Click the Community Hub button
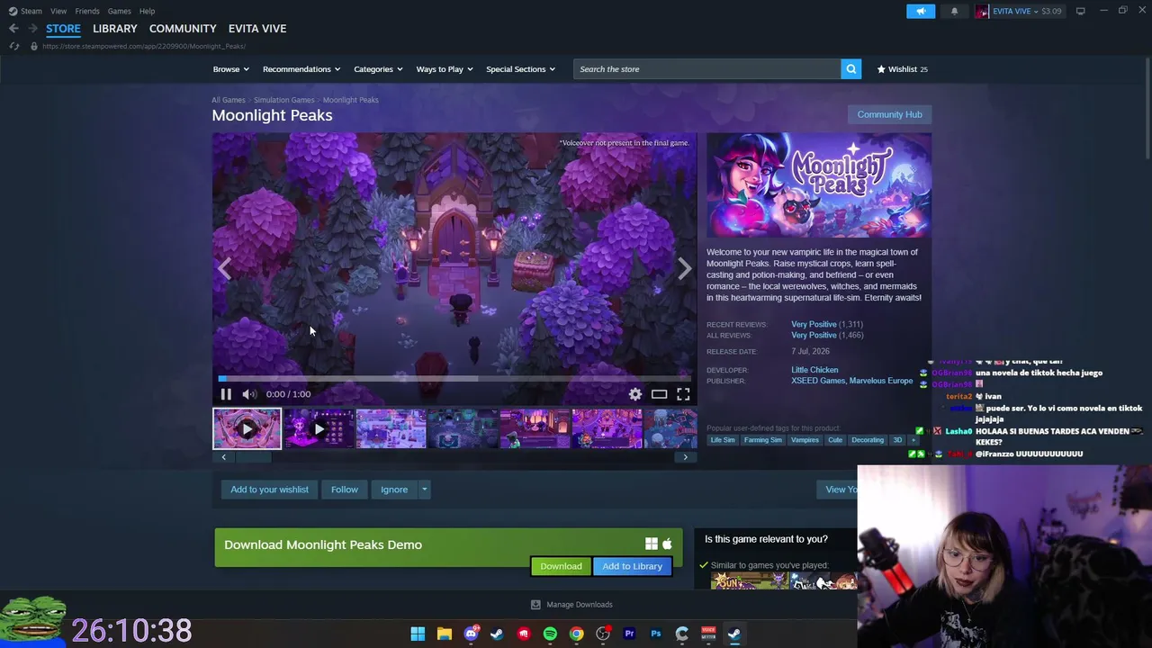 point(889,114)
